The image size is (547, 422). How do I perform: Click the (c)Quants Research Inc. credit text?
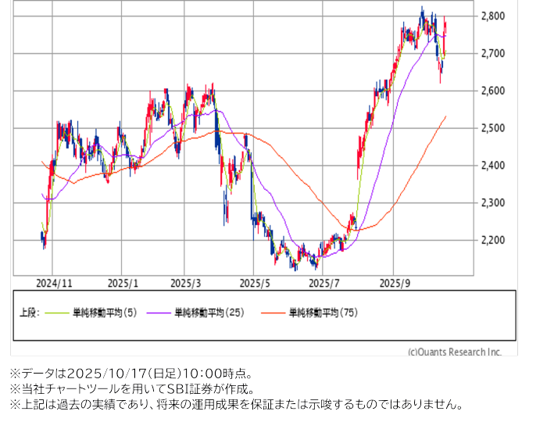tap(454, 352)
